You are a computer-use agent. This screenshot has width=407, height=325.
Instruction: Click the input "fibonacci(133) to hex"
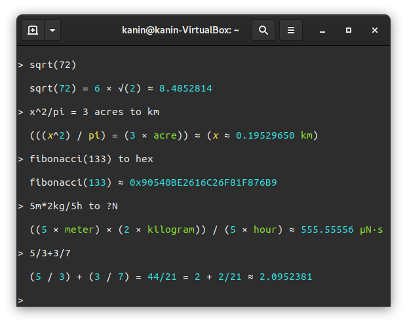91,159
